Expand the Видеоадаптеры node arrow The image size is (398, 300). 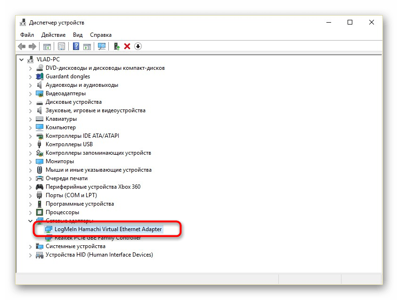coord(31,93)
